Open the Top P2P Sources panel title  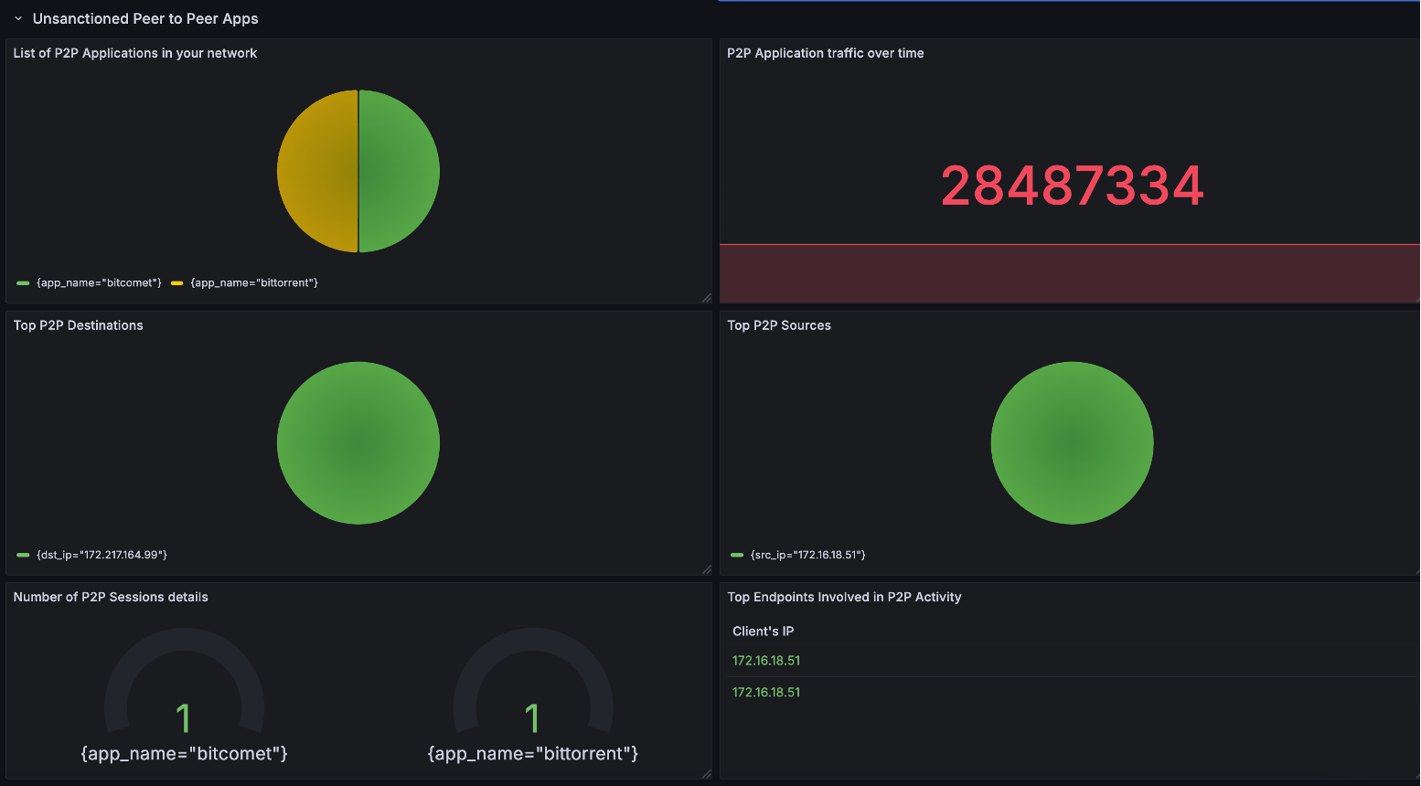(779, 325)
